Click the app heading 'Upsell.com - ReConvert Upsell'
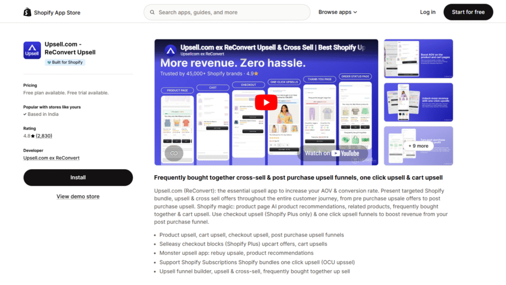 click(x=70, y=48)
